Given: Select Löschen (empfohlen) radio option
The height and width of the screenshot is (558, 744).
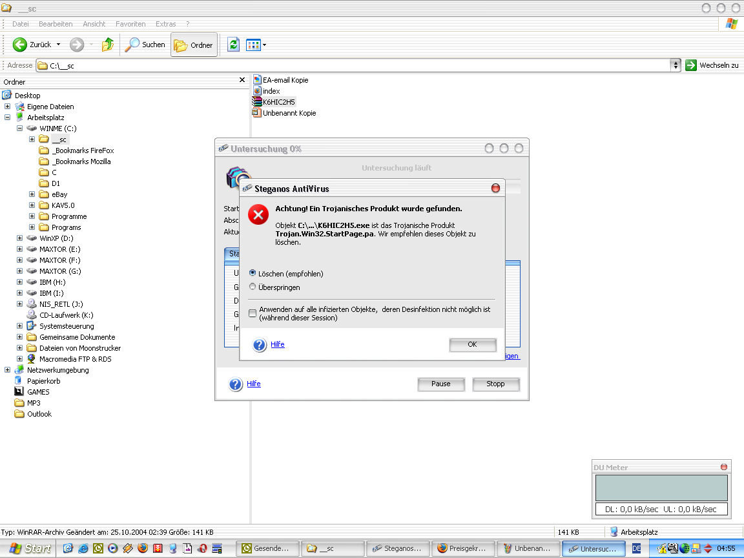Looking at the screenshot, I should [253, 273].
